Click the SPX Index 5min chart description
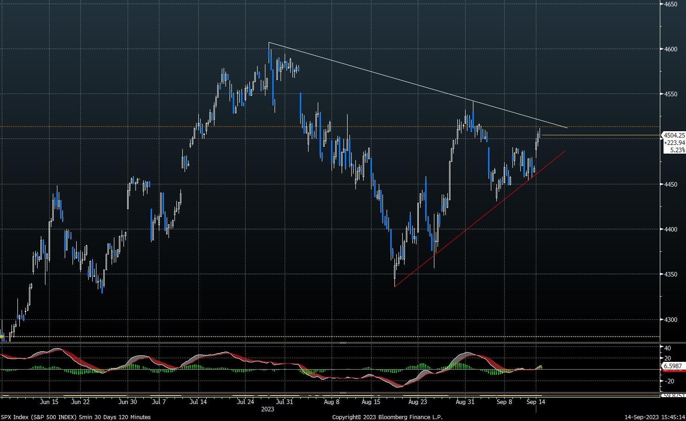Viewport: 686px width, 421px height. [x=76, y=417]
